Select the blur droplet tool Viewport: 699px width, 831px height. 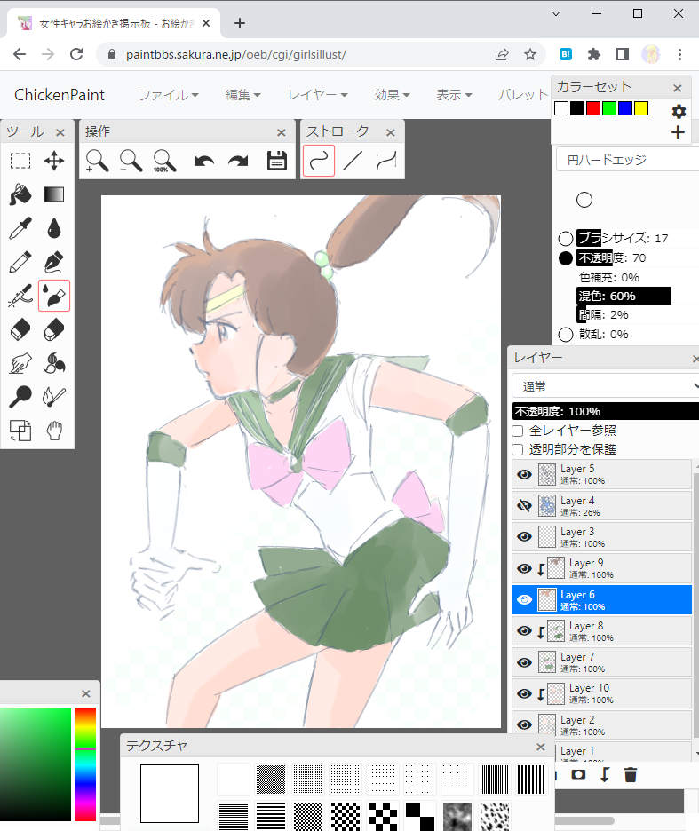(x=54, y=228)
